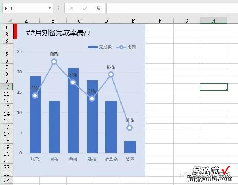Screen dimensions: 238x185
Task: Click the Enter checkmark formula bar icon
Action: pos(85,8)
